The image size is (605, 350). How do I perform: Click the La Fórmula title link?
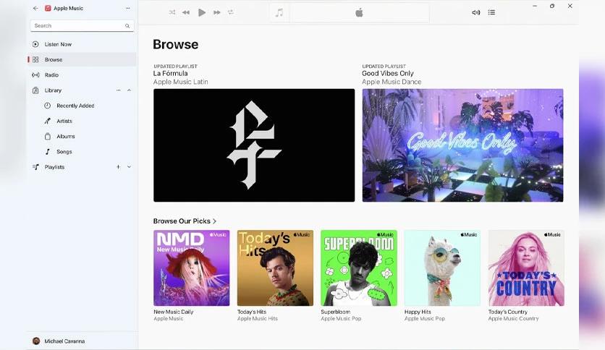[x=171, y=73]
